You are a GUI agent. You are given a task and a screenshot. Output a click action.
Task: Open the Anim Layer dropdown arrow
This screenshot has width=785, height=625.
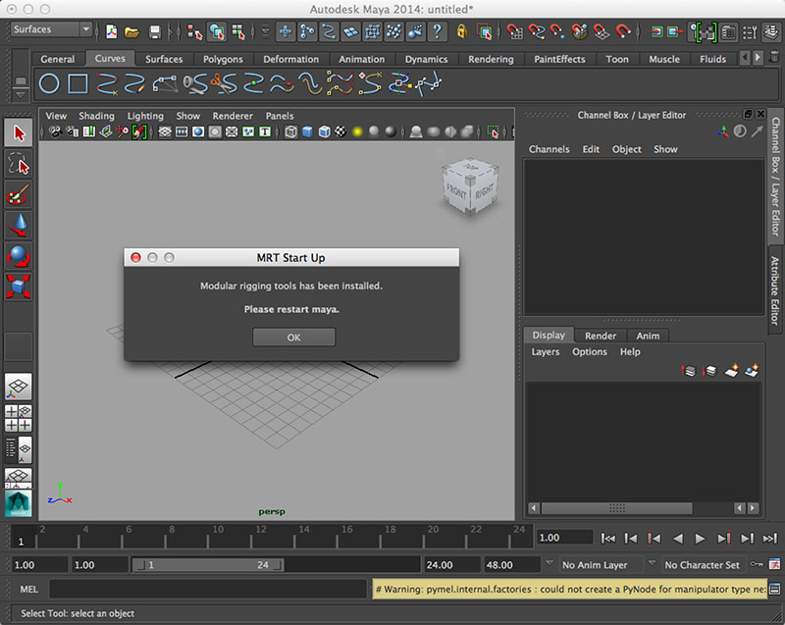click(549, 563)
